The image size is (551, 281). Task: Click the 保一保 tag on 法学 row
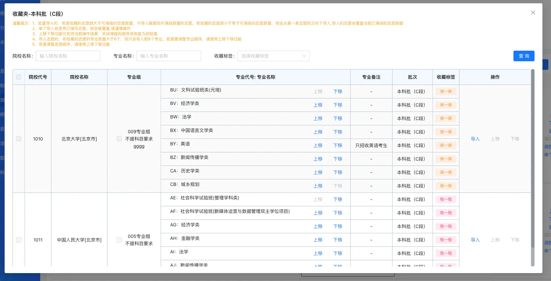pyautogui.click(x=446, y=118)
